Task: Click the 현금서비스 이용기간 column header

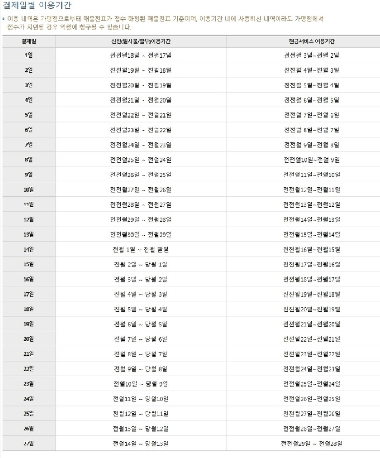Action: pyautogui.click(x=312, y=41)
